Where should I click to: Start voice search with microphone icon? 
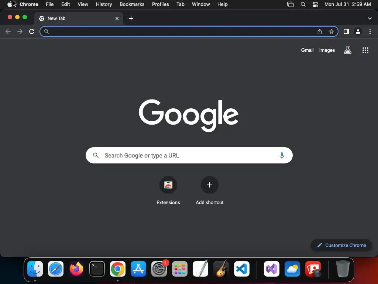coord(282,156)
